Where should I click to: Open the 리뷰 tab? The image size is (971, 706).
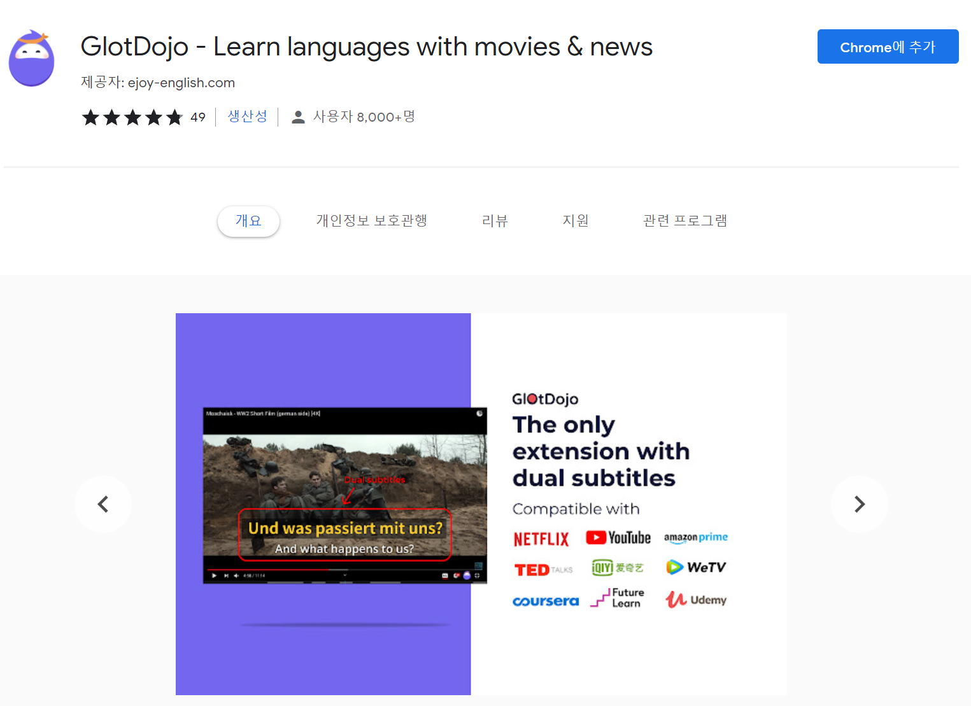(495, 221)
